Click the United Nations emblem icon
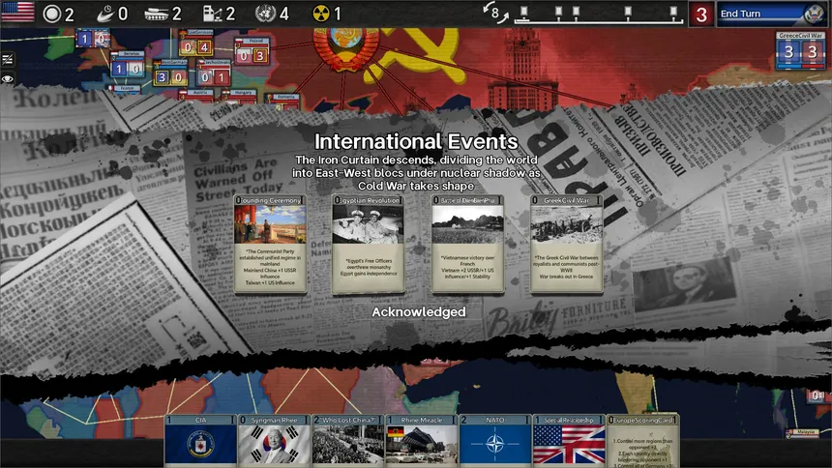This screenshot has width=832, height=468. click(x=265, y=14)
